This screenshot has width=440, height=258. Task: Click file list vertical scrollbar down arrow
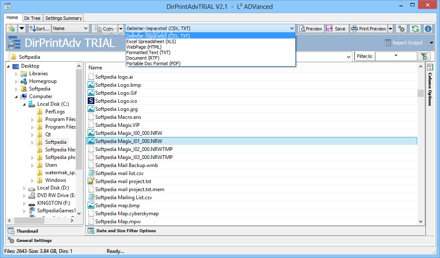421,222
